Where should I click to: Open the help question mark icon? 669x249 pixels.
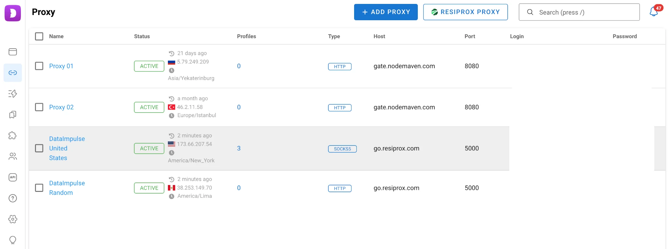(x=13, y=198)
